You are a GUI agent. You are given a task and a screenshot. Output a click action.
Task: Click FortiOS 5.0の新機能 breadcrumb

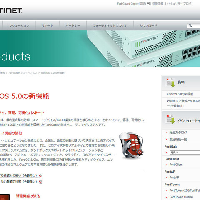(x=52, y=73)
